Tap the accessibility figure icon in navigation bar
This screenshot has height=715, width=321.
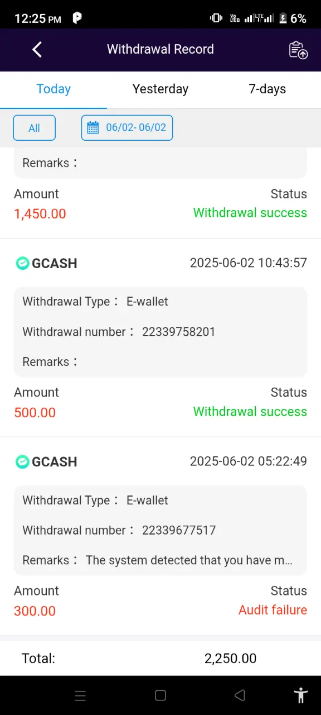[301, 695]
